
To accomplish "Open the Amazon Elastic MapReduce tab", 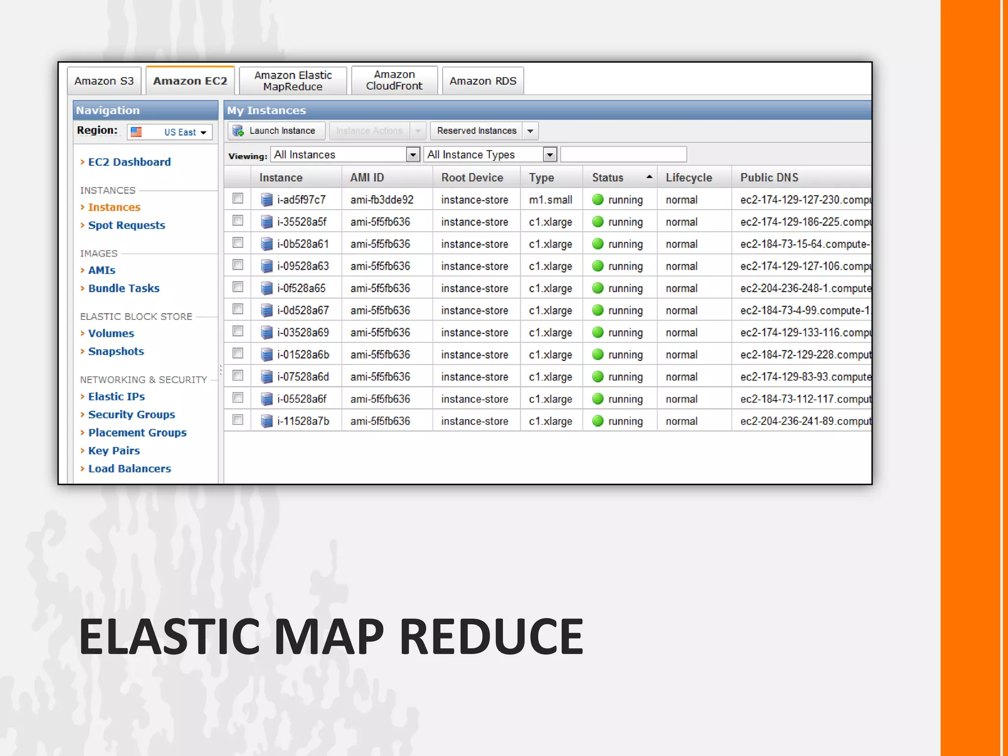I will pos(293,81).
